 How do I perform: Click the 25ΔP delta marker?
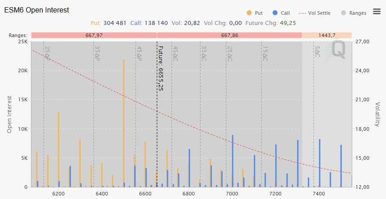[x=47, y=53]
